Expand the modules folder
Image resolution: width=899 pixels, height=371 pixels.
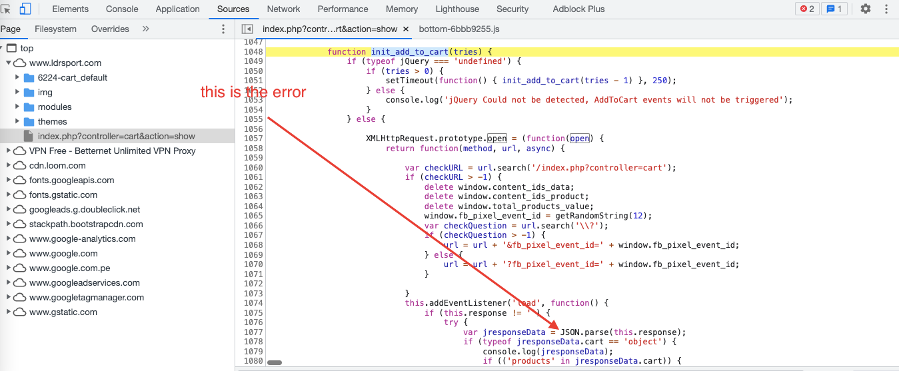pos(18,107)
